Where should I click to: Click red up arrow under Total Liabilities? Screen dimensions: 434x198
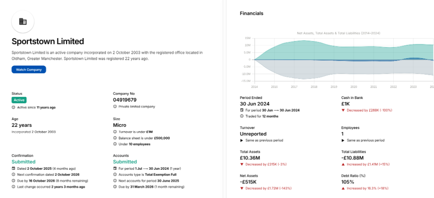(343, 165)
